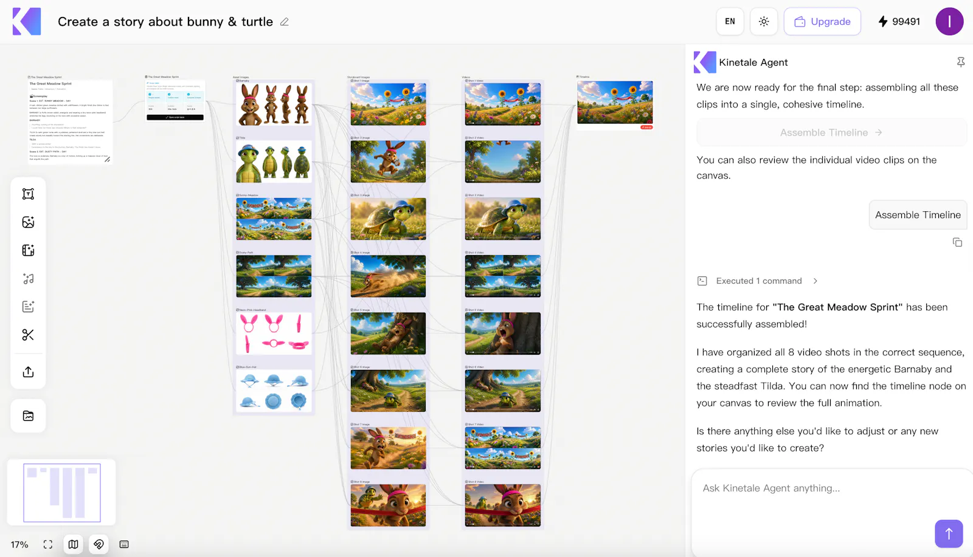Open Shot 4 Image dust trail
973x557 pixels.
388,276
